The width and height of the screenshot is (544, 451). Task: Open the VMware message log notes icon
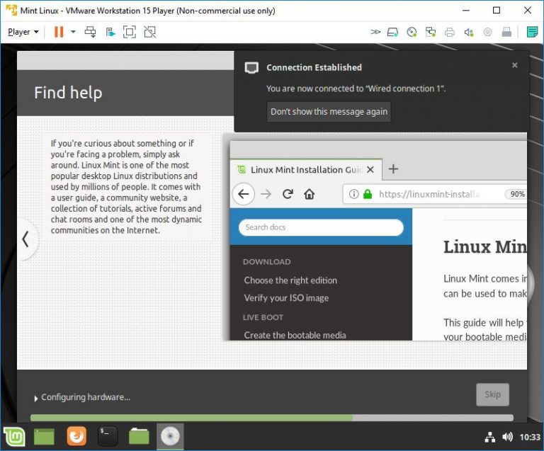pyautogui.click(x=532, y=32)
